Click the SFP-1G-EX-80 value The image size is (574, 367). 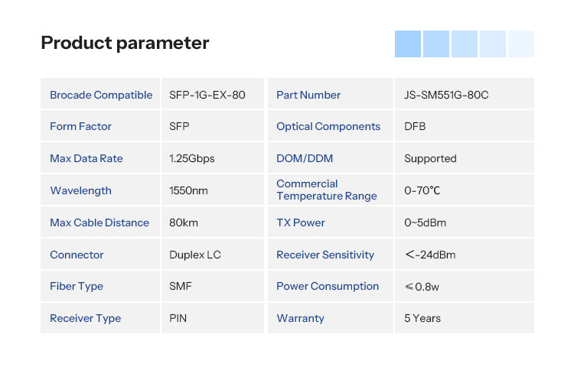207,95
